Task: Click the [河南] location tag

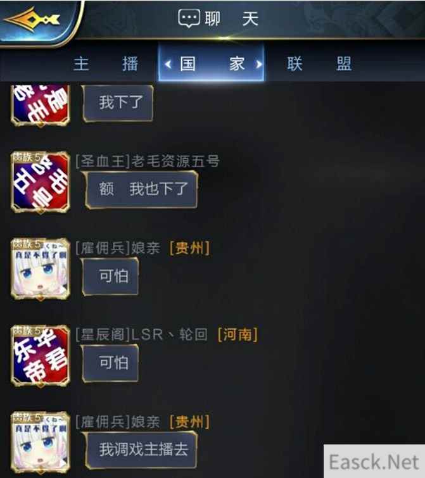Action: 238,335
